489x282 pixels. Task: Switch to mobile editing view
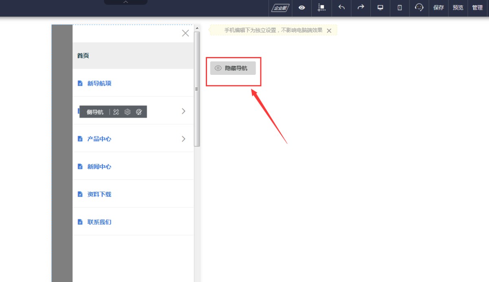point(400,8)
